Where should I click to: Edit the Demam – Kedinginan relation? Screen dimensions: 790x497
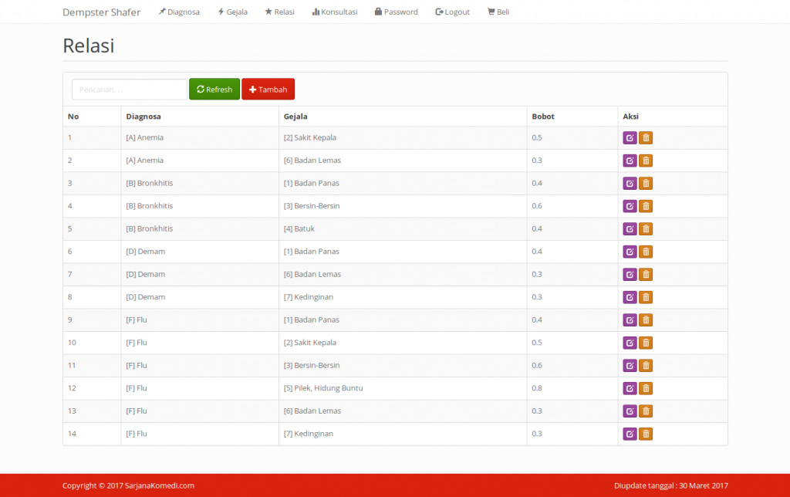pos(630,297)
